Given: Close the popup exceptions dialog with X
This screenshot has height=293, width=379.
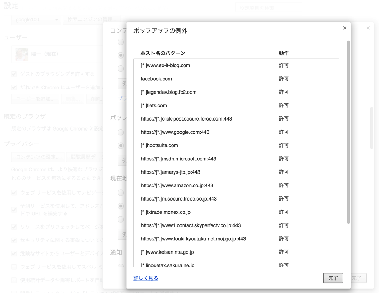Looking at the screenshot, I should click(x=345, y=28).
